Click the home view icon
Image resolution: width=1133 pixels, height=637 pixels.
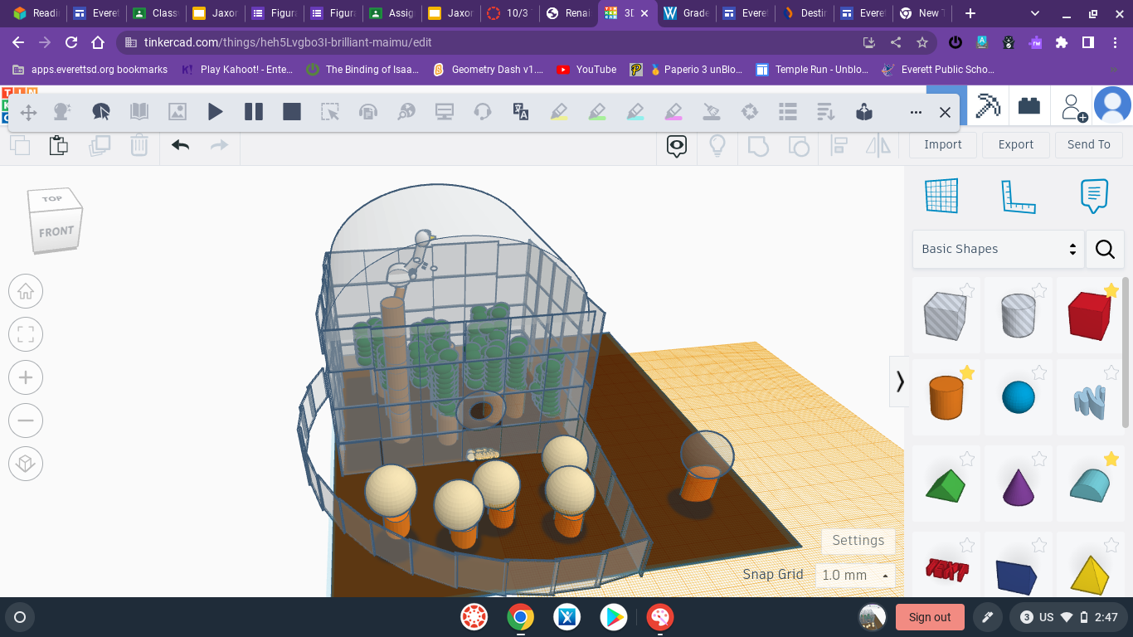(25, 291)
